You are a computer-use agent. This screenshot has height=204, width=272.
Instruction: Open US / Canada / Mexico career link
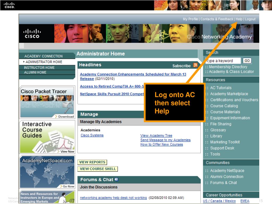(219, 201)
